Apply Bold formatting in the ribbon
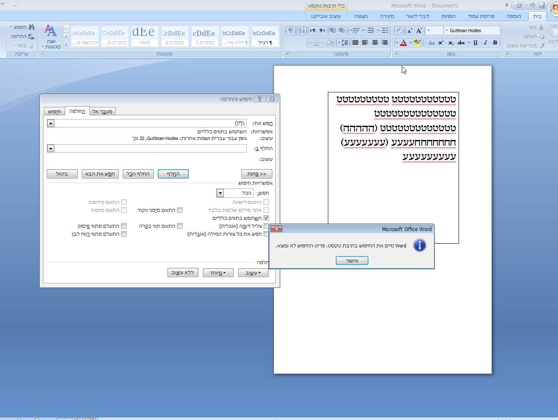Image resolution: width=558 pixels, height=420 pixels. (495, 43)
